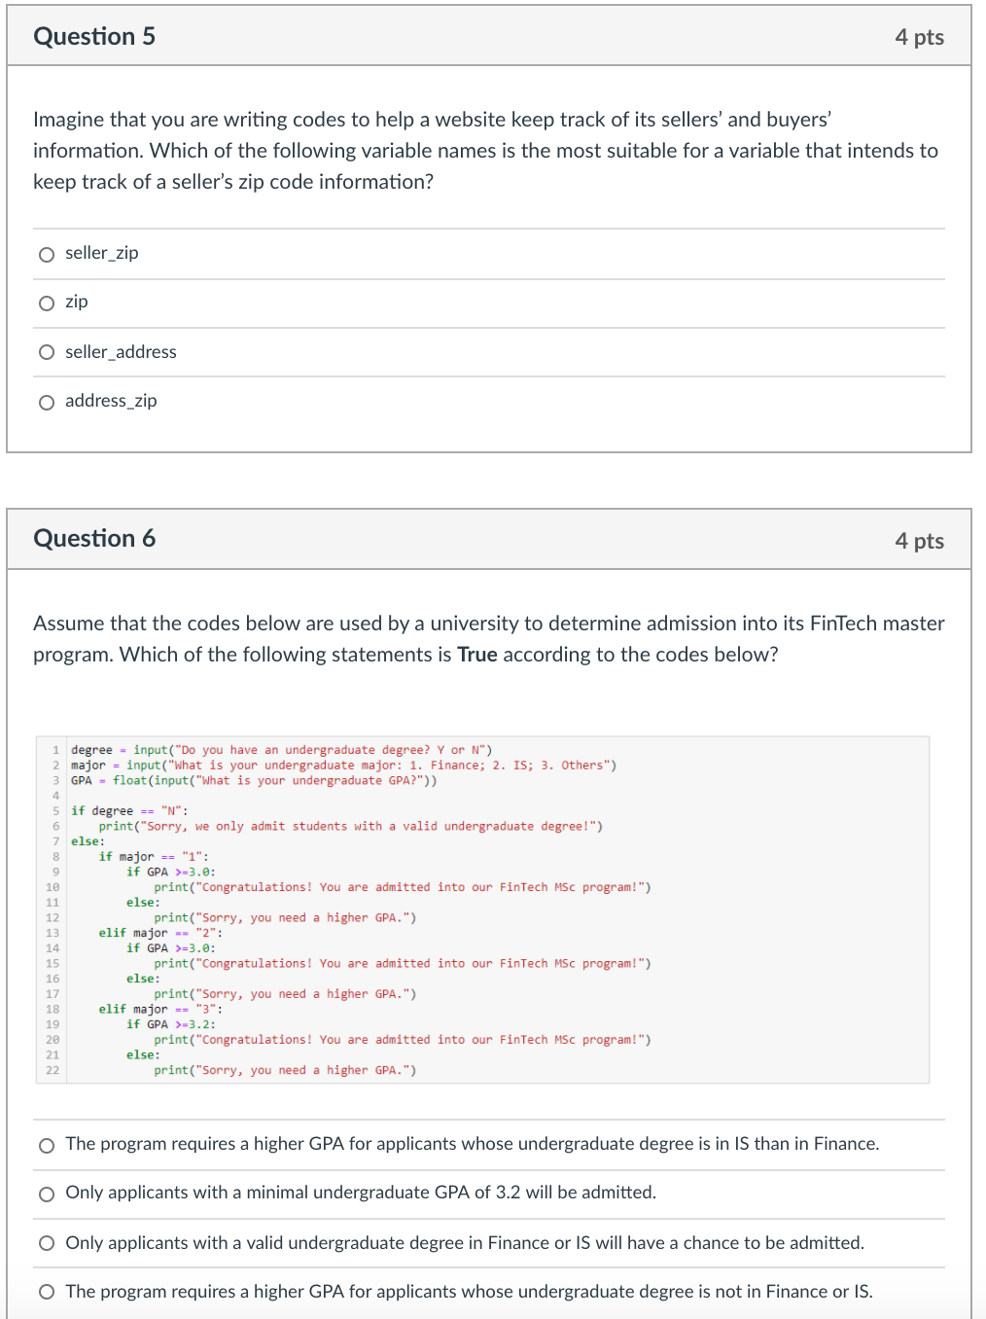Click the GPA float input code line
The height and width of the screenshot is (1319, 986).
tap(254, 780)
